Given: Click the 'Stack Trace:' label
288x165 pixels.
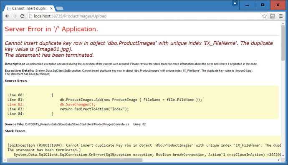Looking at the screenshot, I should coord(15,131).
